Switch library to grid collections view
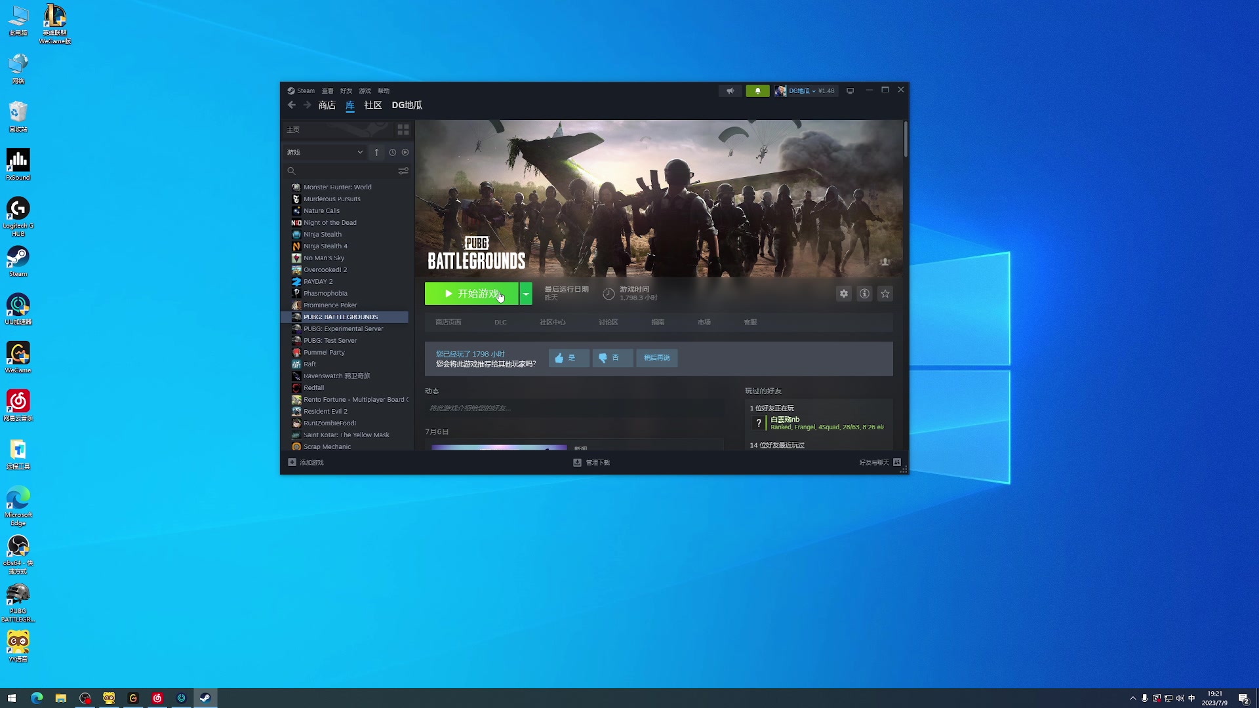This screenshot has height=708, width=1259. coord(403,130)
